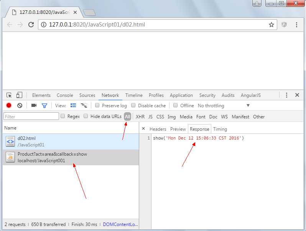Toggle the network filter funnel icon
306x231 pixels.
pos(44,106)
